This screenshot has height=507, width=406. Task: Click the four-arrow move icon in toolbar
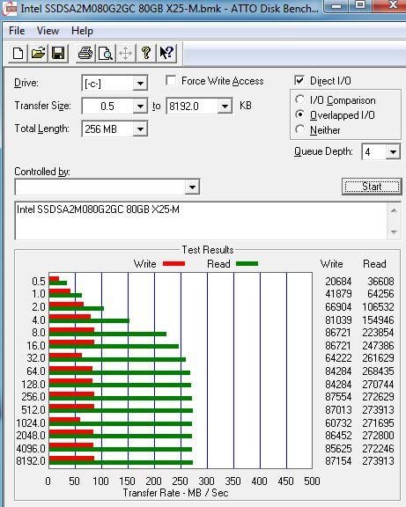coord(126,53)
